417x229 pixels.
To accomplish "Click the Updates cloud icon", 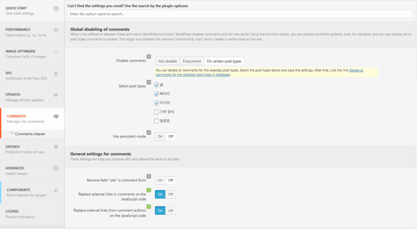I will 56,95.
